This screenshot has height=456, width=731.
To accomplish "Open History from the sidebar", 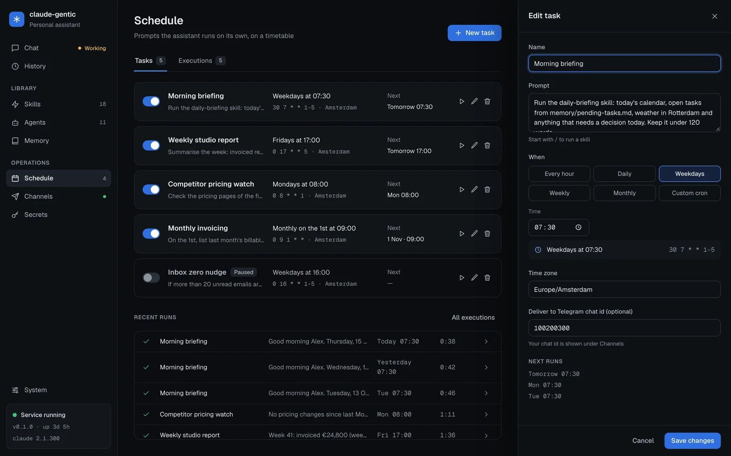I will click(58, 66).
